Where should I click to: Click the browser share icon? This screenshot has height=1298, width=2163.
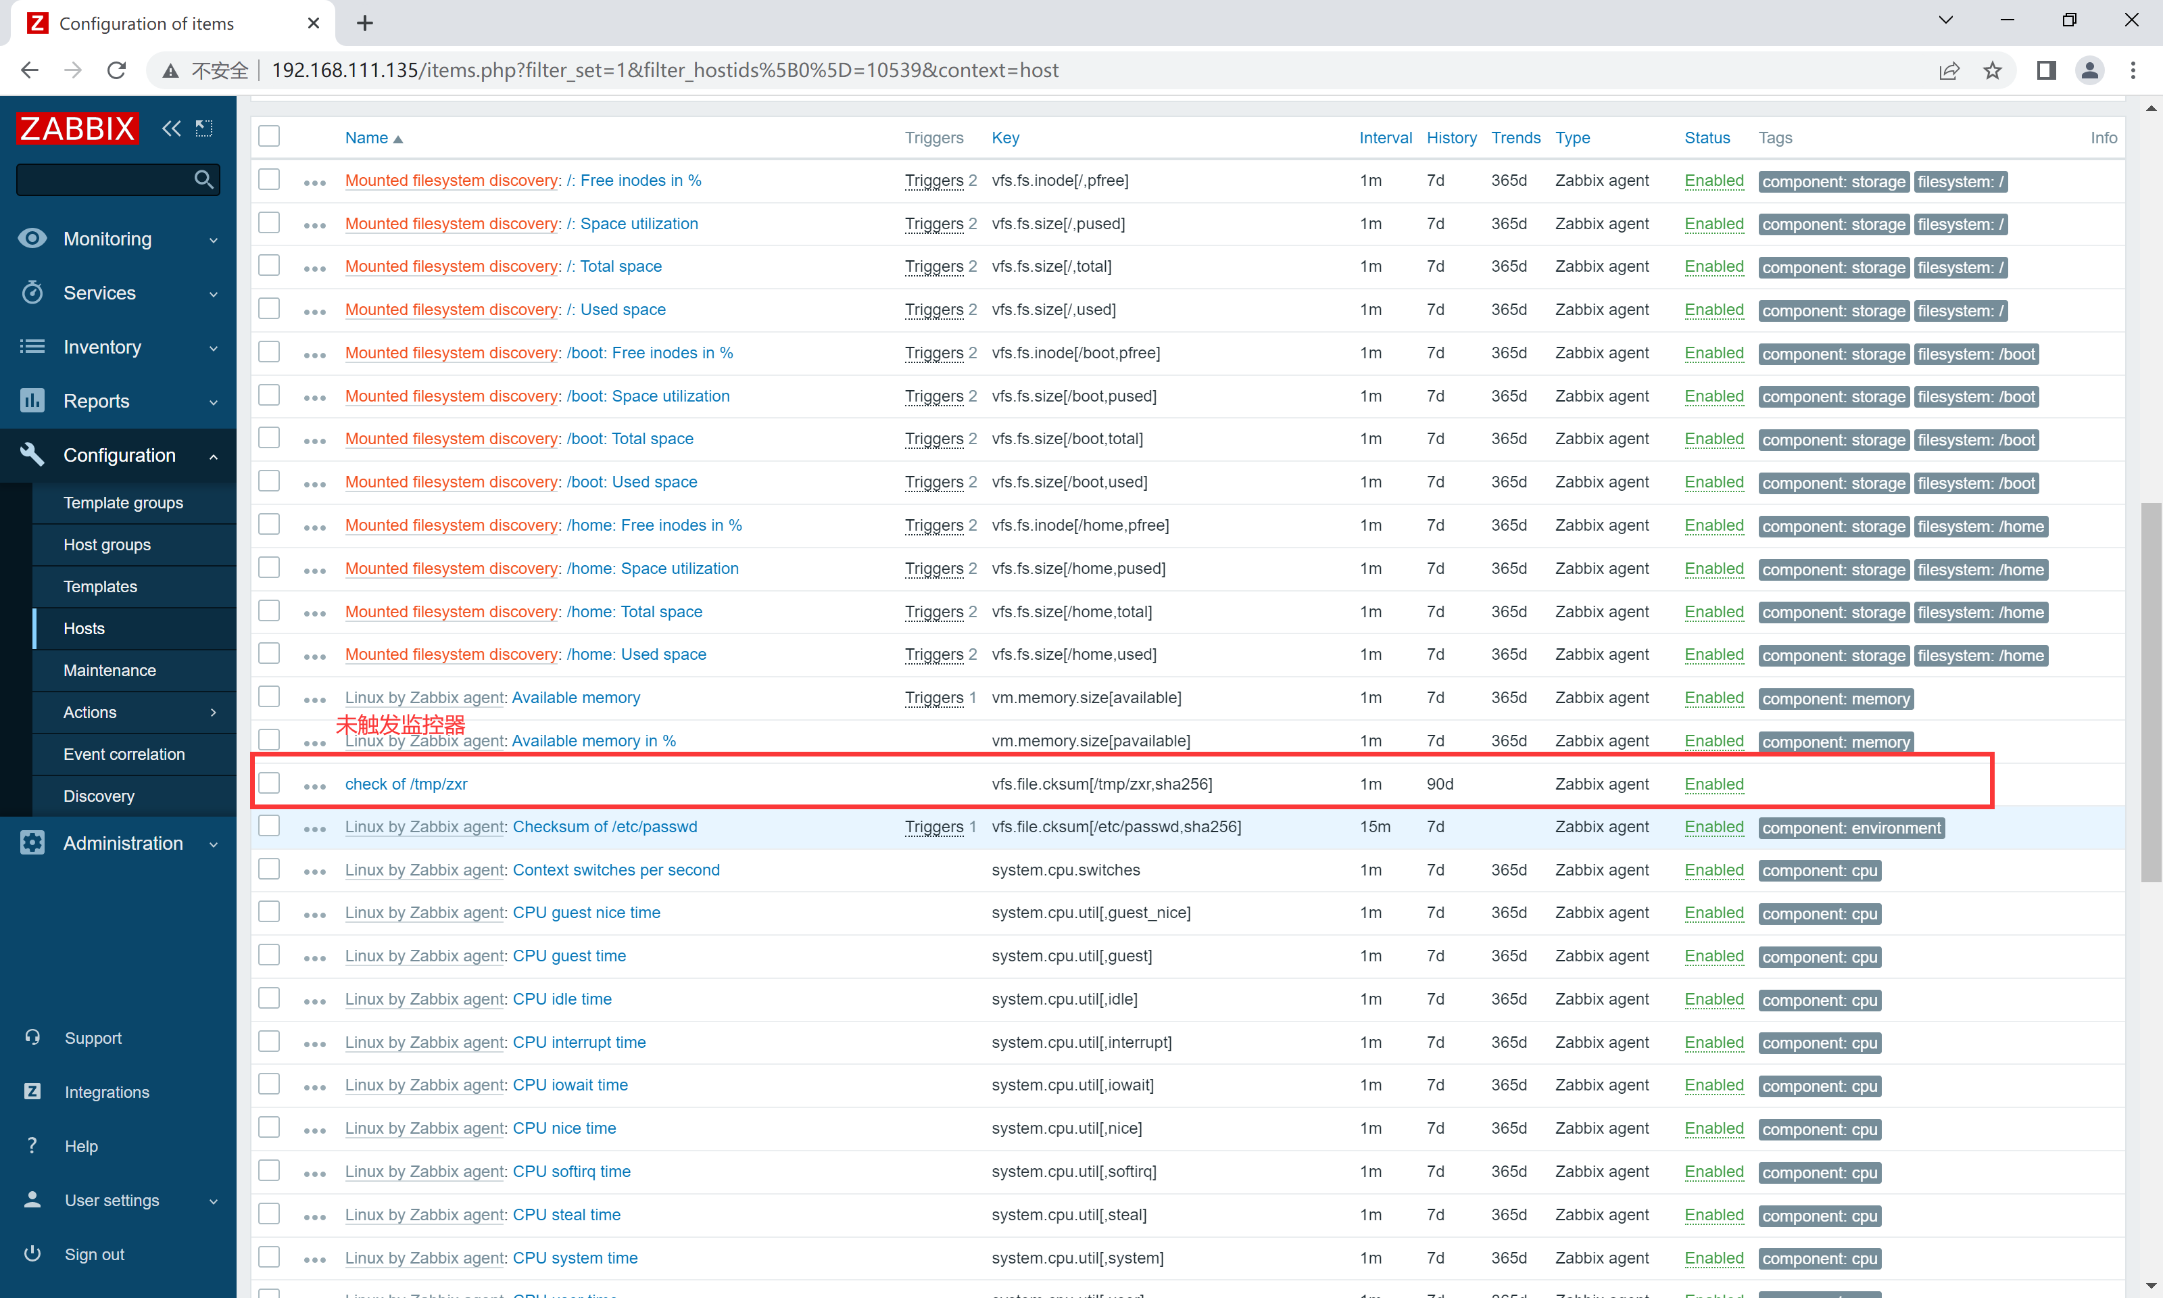coord(1949,71)
